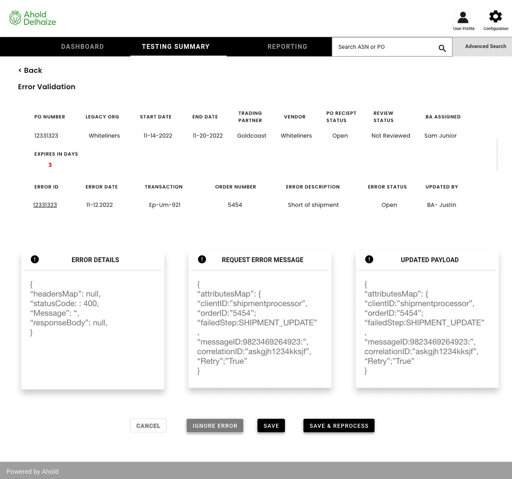This screenshot has height=479, width=512.
Task: Click the Request Error Message alert icon
Action: [202, 259]
